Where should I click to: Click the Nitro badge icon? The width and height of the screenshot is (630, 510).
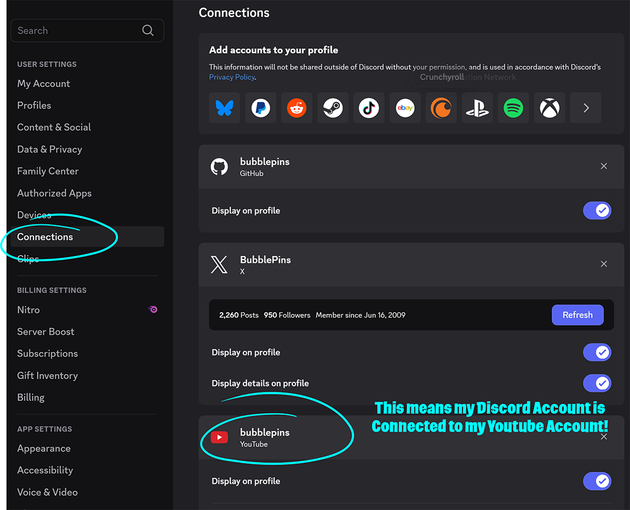(x=153, y=310)
